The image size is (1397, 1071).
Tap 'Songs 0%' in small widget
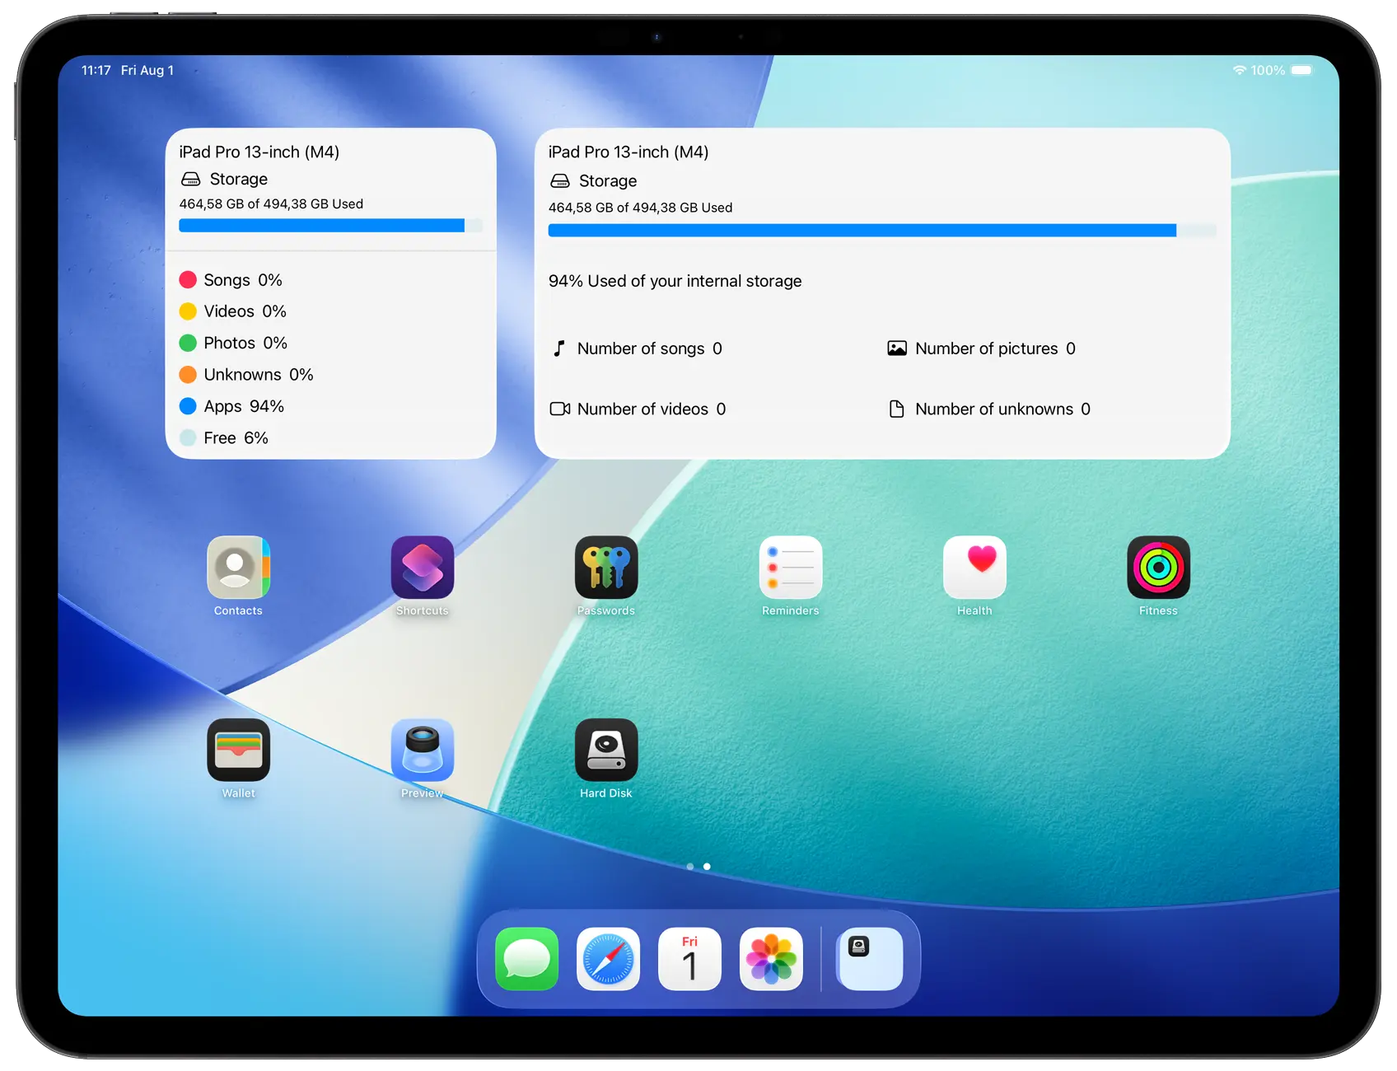click(x=243, y=280)
